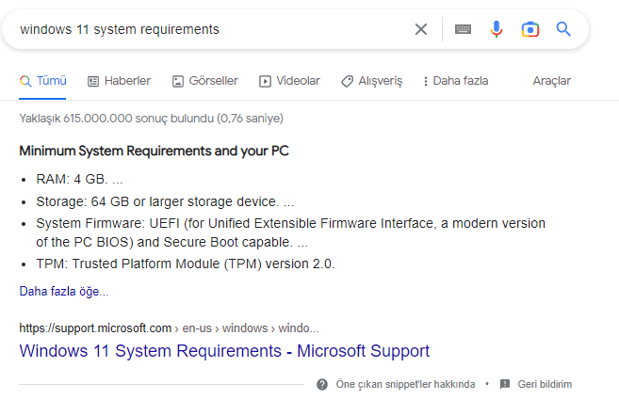Select the Tümü tab
619x400 pixels.
(43, 81)
